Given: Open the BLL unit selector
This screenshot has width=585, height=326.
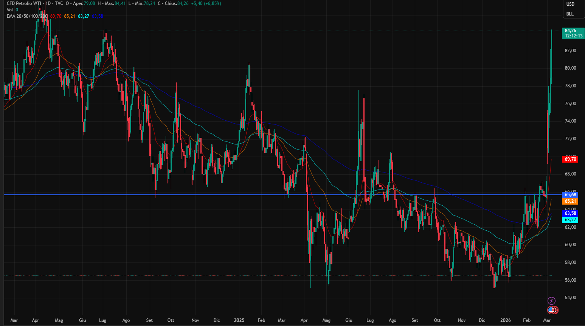Looking at the screenshot, I should (570, 14).
